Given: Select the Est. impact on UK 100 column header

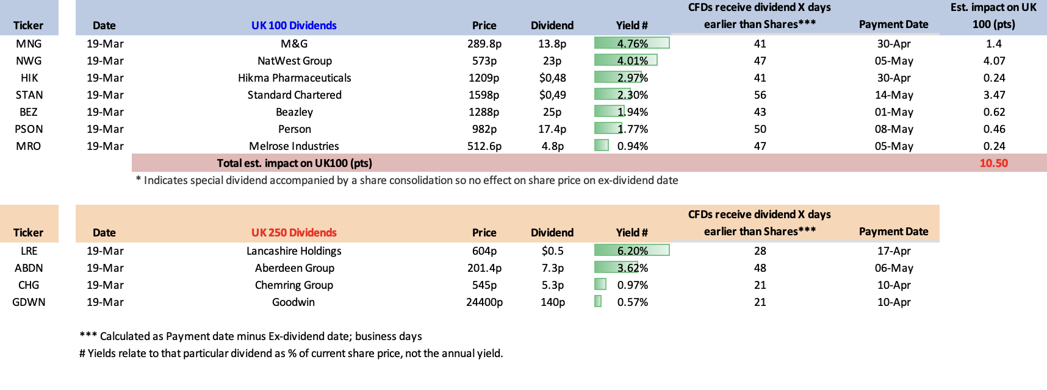Looking at the screenshot, I should coord(993,16).
